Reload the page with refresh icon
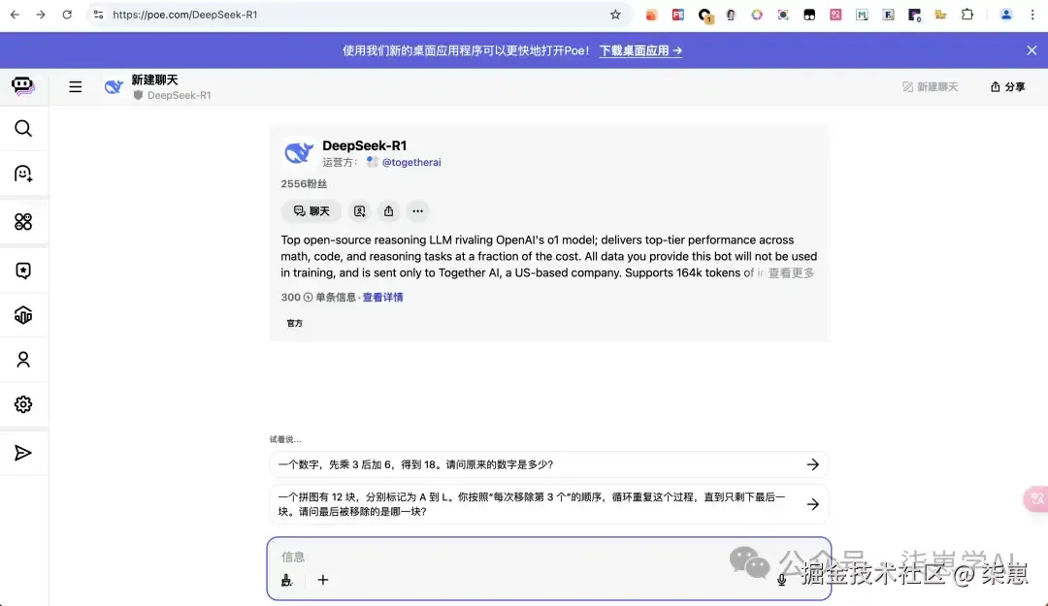 tap(67, 15)
